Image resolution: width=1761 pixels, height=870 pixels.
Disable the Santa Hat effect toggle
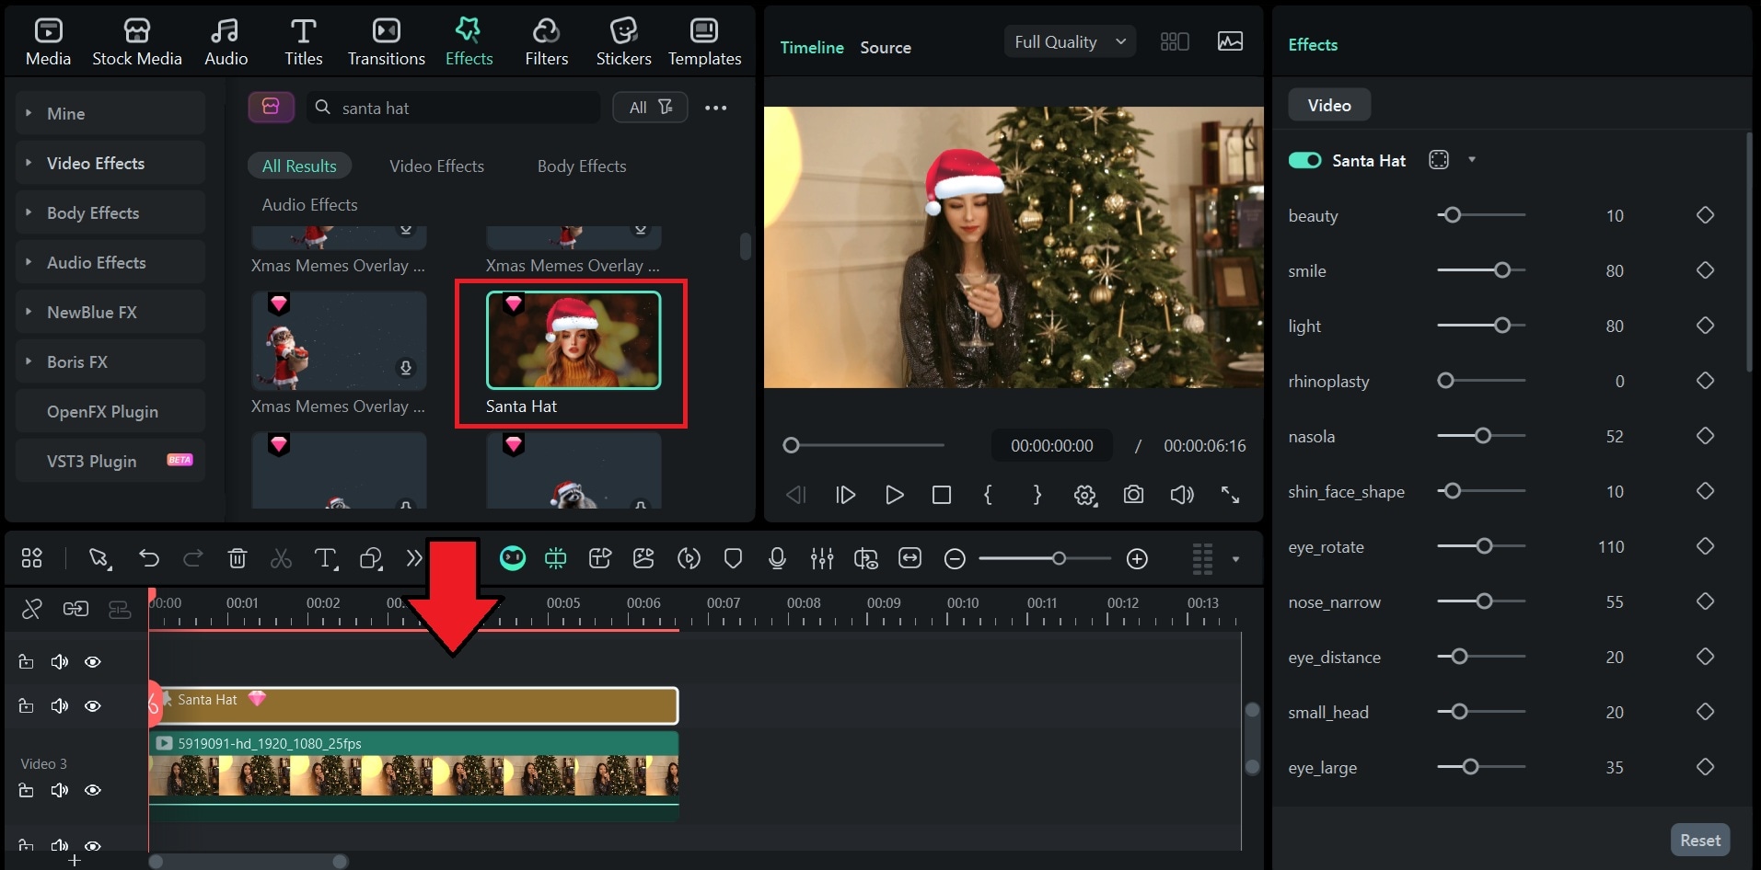tap(1303, 159)
